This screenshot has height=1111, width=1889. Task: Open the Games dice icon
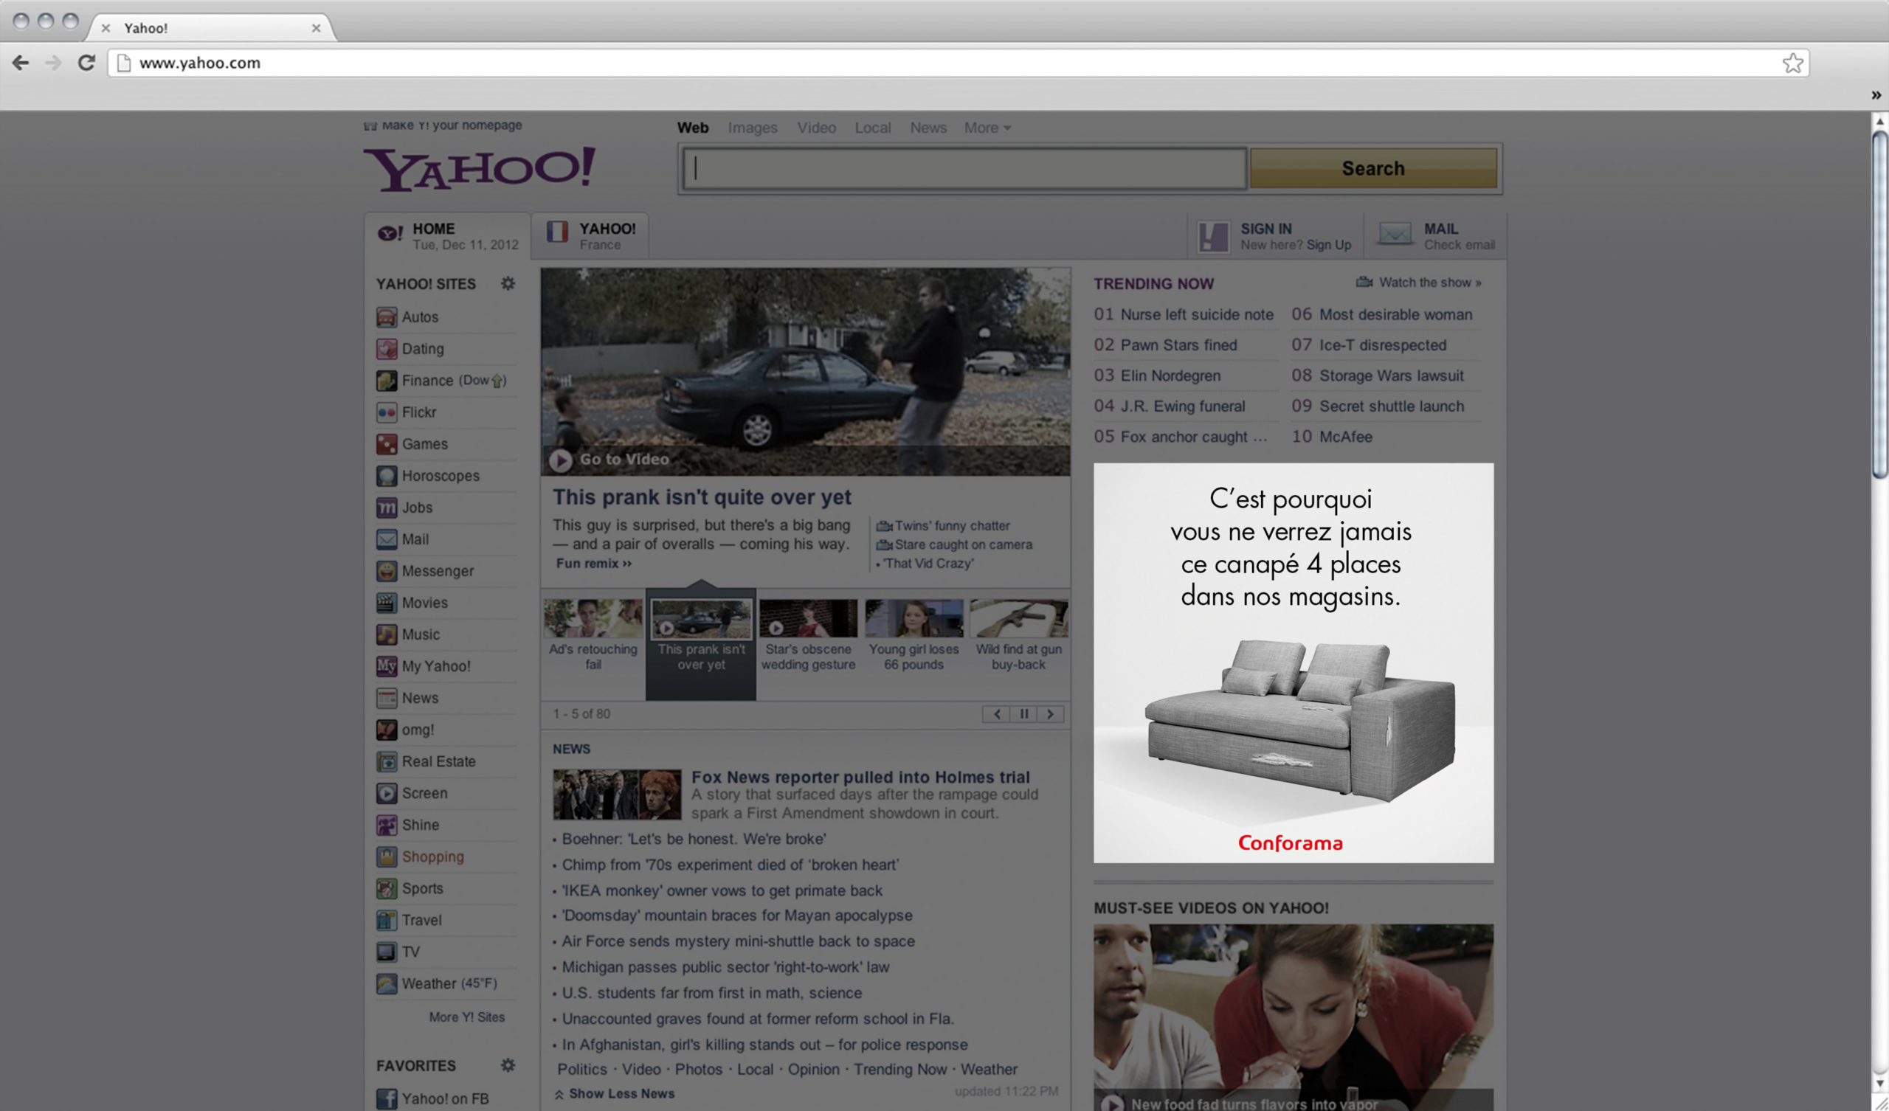(386, 444)
